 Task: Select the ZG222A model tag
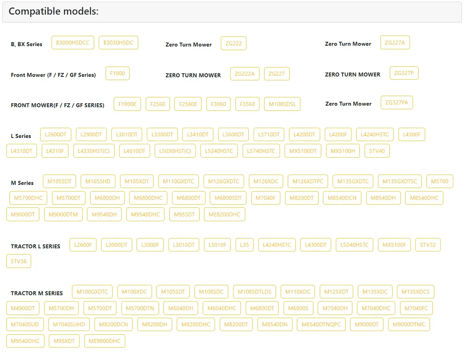click(245, 74)
